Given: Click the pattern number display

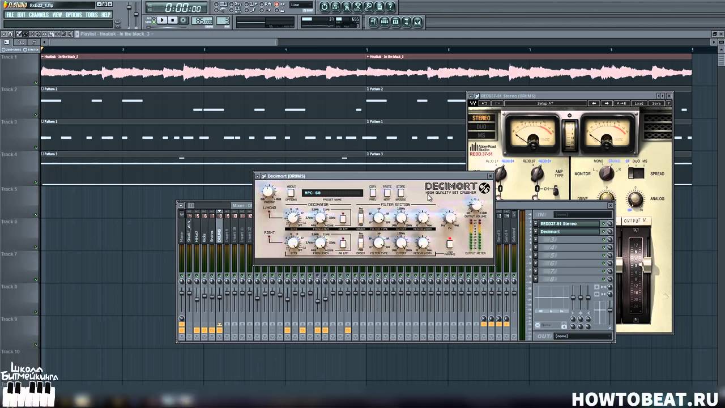Looking at the screenshot, I should tap(223, 20).
